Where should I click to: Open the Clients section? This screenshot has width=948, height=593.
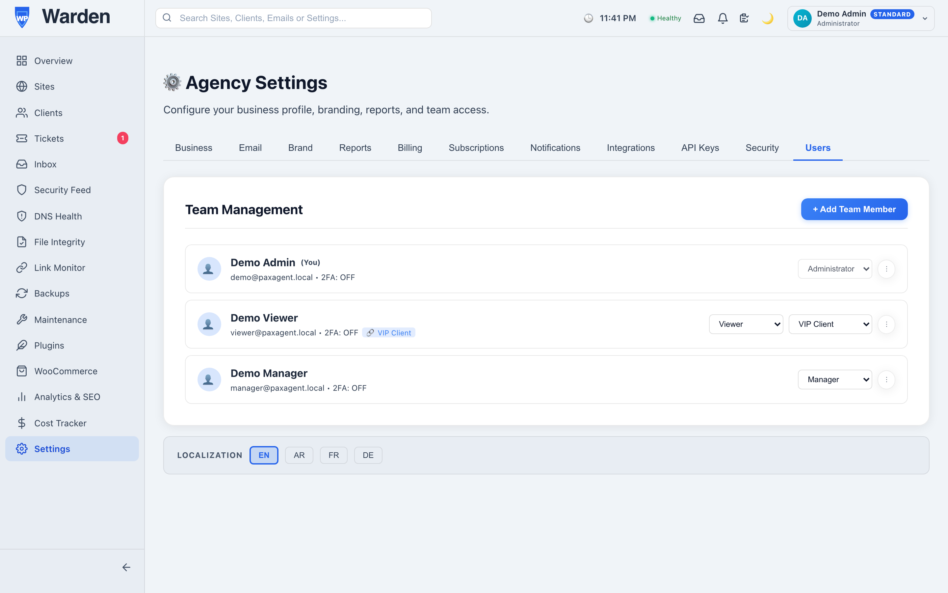(x=72, y=113)
